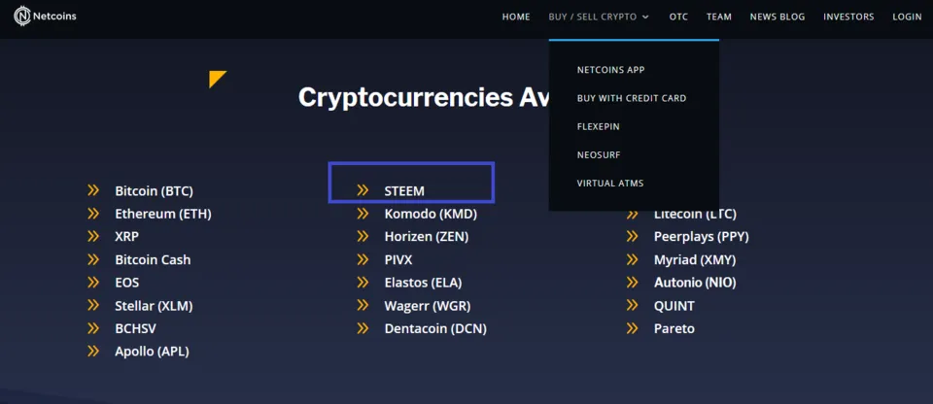Choose Buy With Credit Card option
This screenshot has height=404, width=933.
(632, 98)
